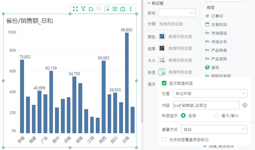Click the export chart icon
255x150 pixels.
pos(123,9)
